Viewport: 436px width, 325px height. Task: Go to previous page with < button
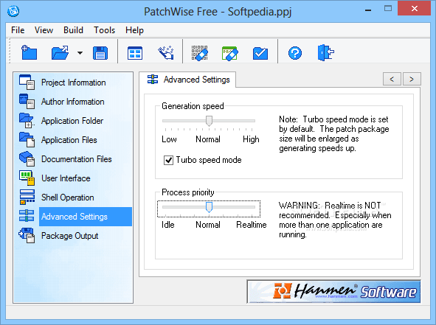[x=392, y=79]
